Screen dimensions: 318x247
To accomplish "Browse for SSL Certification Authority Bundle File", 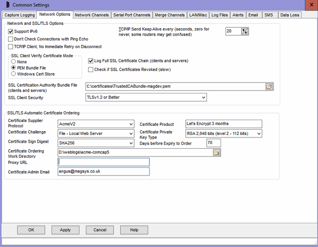I will point(269,86).
